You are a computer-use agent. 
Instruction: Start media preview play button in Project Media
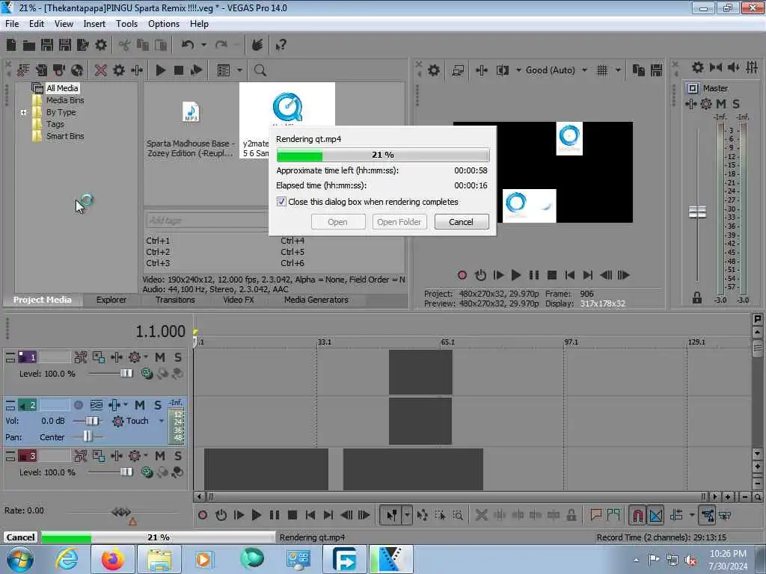160,70
